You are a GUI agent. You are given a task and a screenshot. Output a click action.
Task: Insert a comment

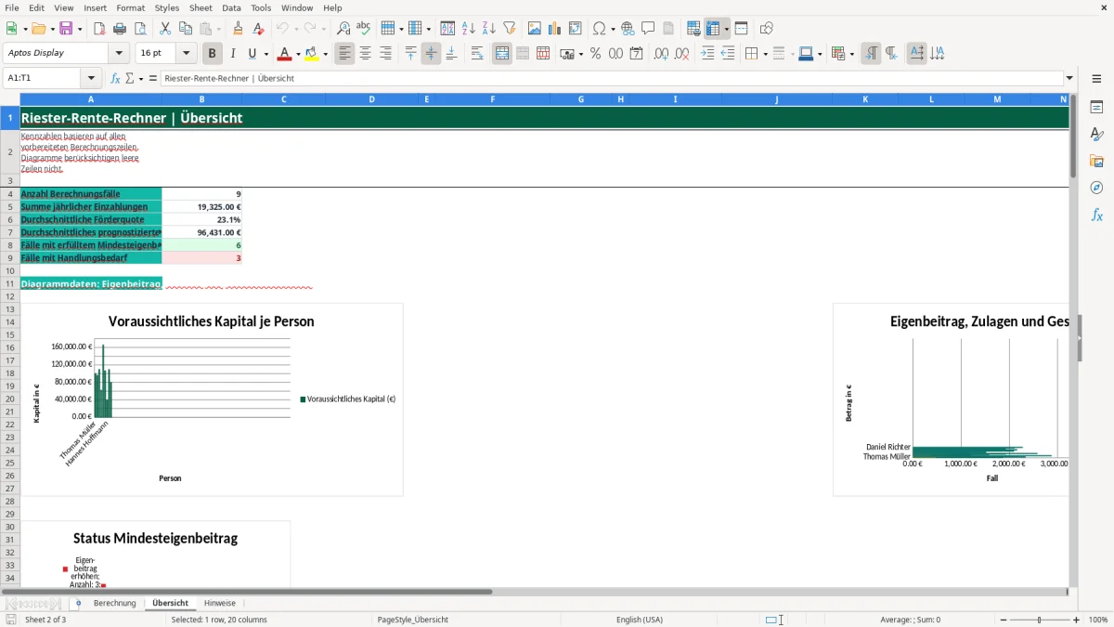(x=648, y=29)
